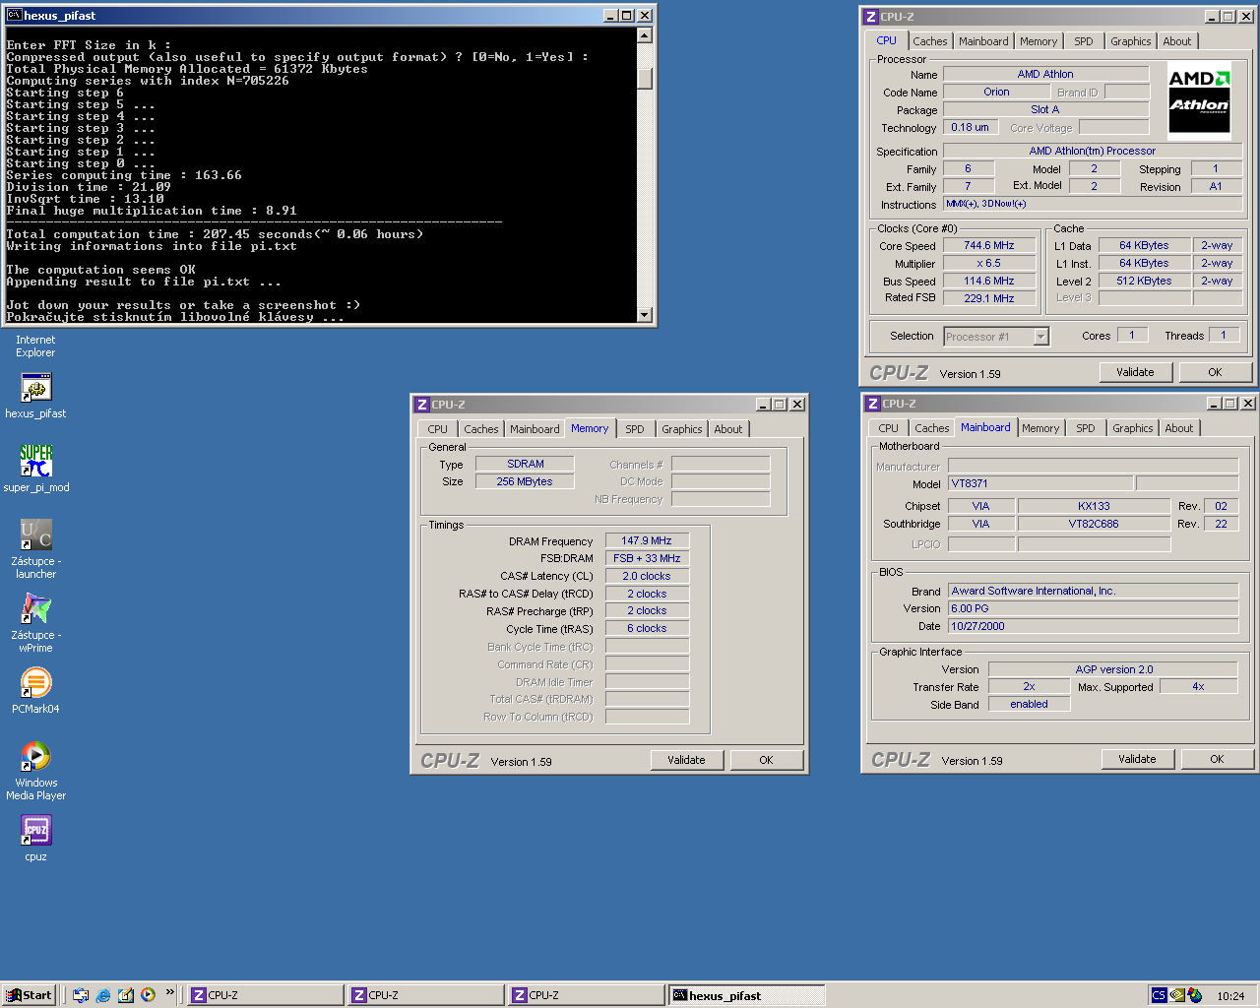This screenshot has width=1260, height=1008.
Task: Open the hexus_pifast desktop shortcut
Action: click(x=35, y=396)
